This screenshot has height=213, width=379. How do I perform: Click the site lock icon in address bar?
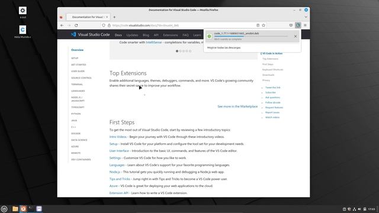(x=109, y=25)
